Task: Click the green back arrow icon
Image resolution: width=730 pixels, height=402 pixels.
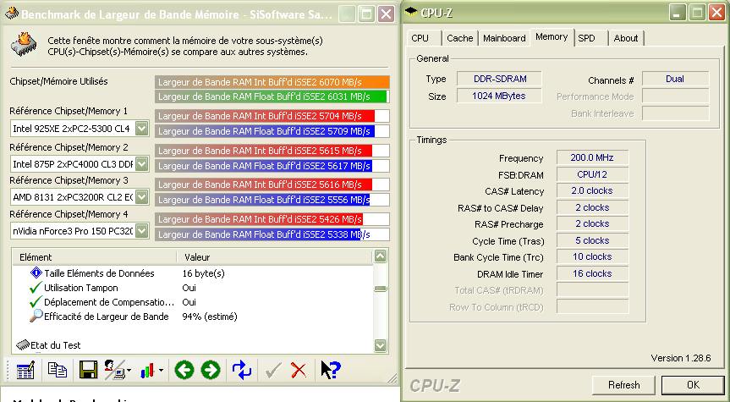Action: (184, 371)
